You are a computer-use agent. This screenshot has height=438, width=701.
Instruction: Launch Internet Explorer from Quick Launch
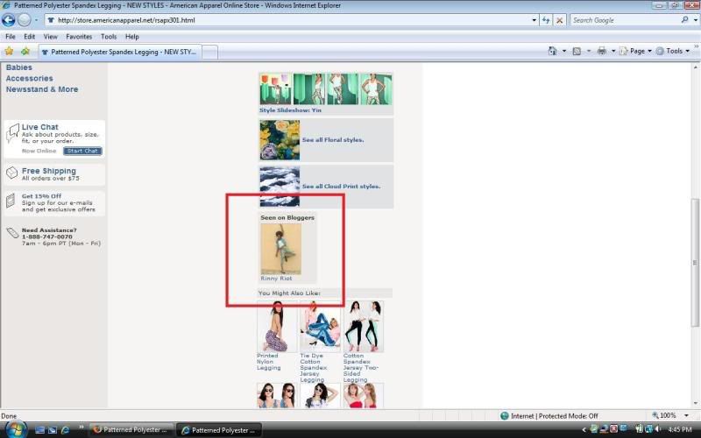(65, 430)
